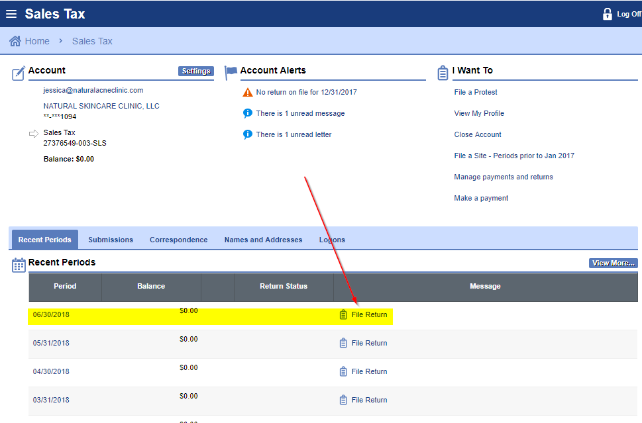Click the Account edit pencil icon

(19, 73)
